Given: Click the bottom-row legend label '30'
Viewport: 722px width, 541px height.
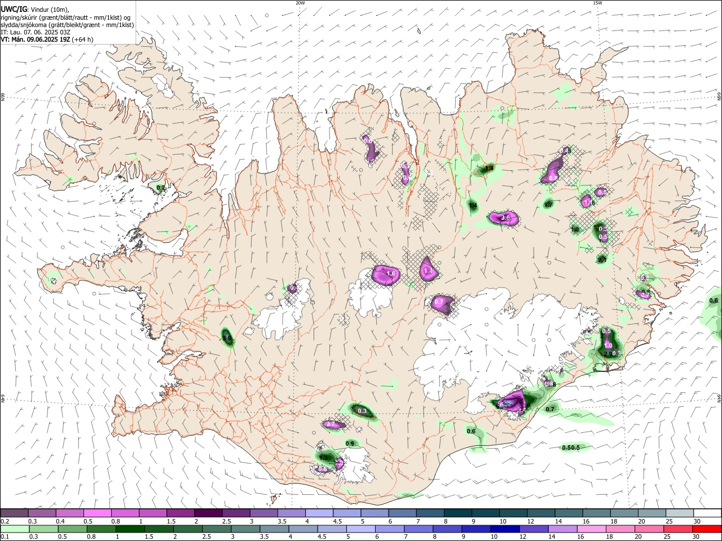Looking at the screenshot, I should (x=697, y=537).
